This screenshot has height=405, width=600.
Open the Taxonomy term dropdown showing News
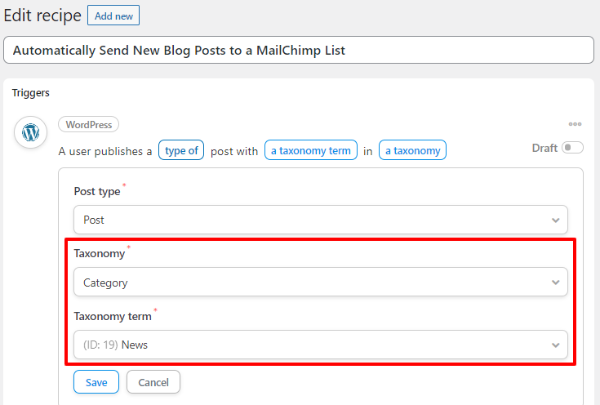pos(321,345)
